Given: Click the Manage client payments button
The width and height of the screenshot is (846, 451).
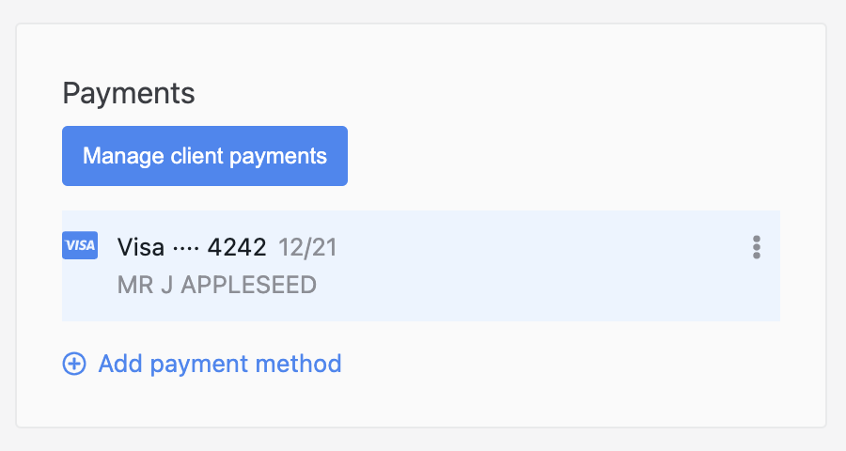Looking at the screenshot, I should pos(205,156).
